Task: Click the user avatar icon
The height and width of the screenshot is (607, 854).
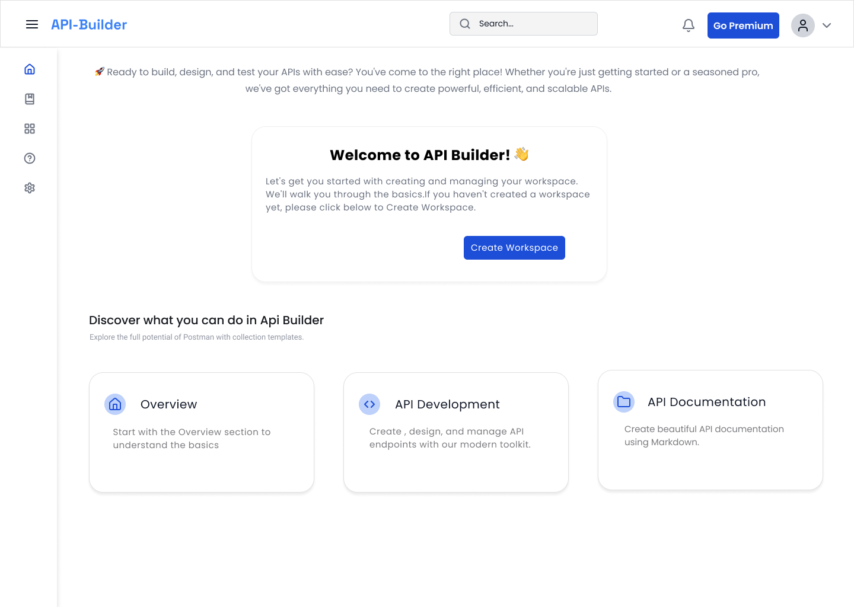Action: (x=803, y=25)
